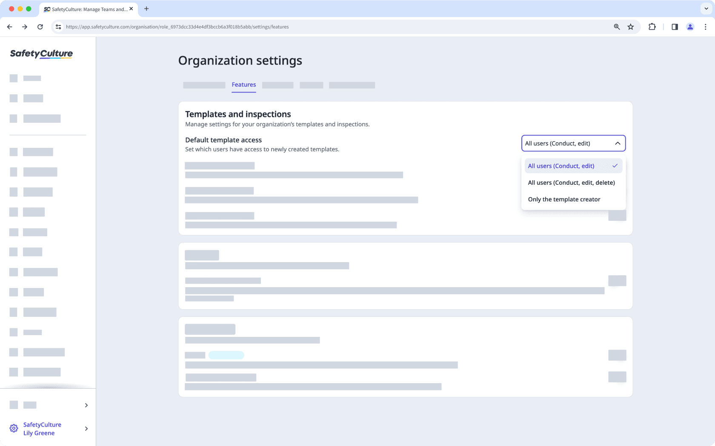Click the browser back arrow
Screen dimensions: 715x446
tap(9, 26)
